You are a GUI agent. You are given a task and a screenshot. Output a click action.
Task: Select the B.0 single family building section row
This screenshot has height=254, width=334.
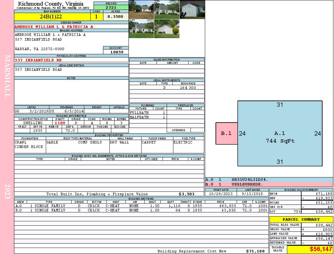141,210
